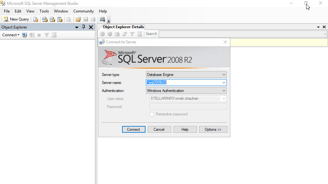The height and width of the screenshot is (184, 328).
Task: Select the Object Explorer Details tab
Action: coord(123,27)
